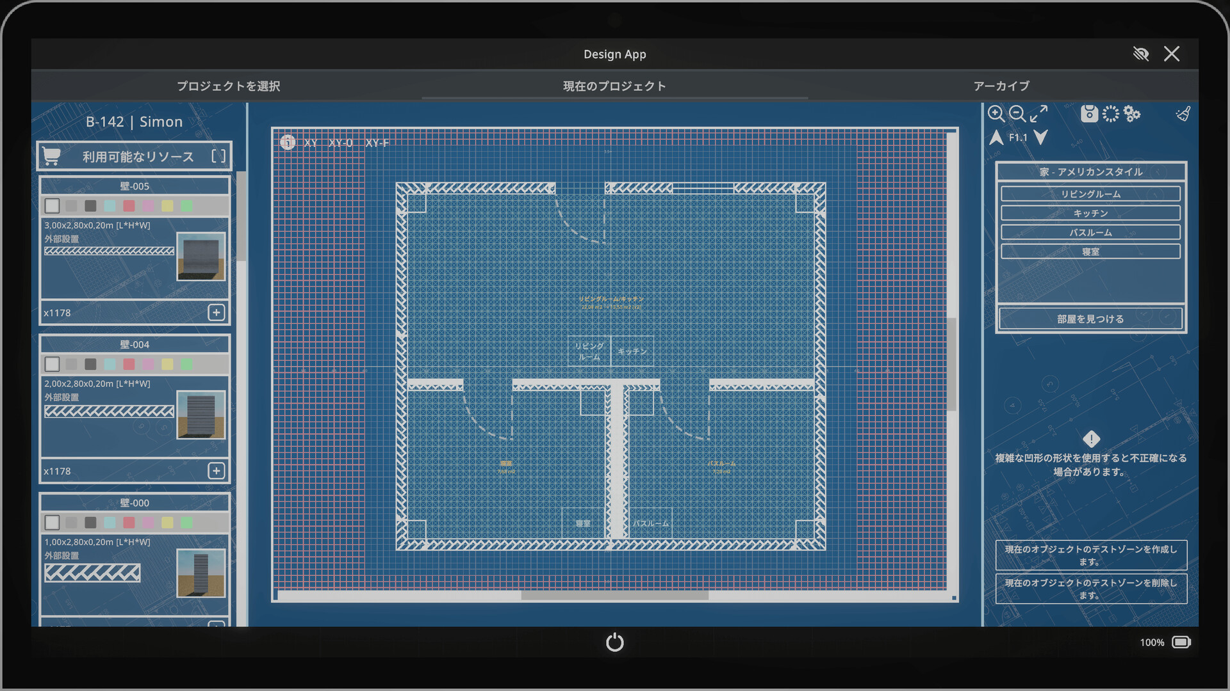Click the delete test zone button

1091,589
